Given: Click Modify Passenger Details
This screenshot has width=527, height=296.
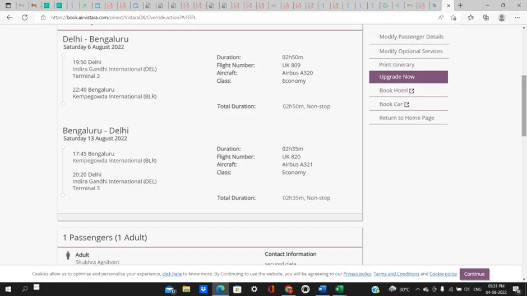Looking at the screenshot, I should coord(412,36).
